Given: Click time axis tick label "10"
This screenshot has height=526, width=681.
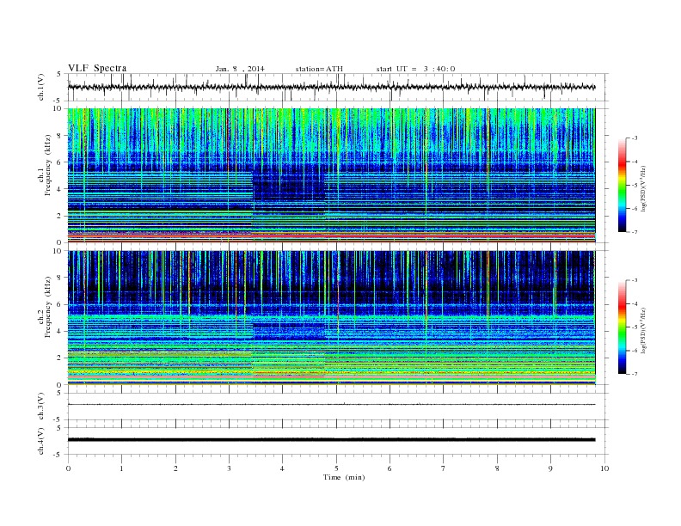Looking at the screenshot, I should [x=604, y=468].
